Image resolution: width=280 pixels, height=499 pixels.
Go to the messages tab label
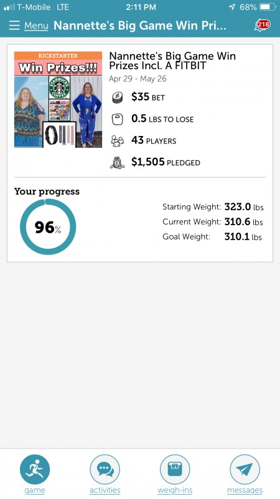245,490
